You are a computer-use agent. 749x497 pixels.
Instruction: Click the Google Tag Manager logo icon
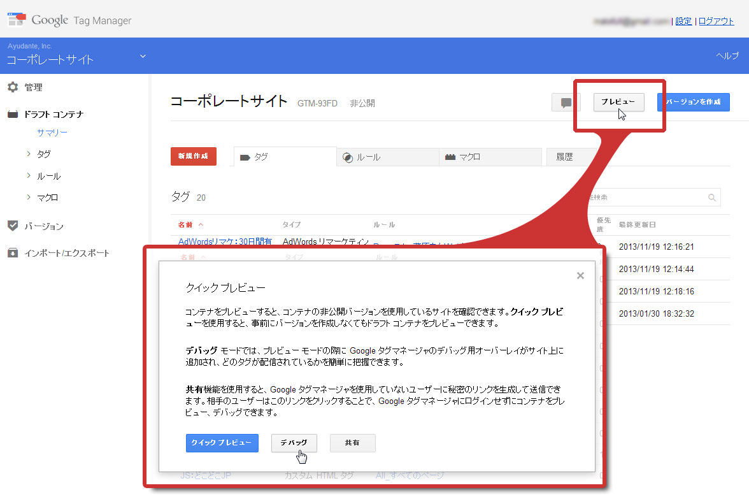click(x=17, y=20)
